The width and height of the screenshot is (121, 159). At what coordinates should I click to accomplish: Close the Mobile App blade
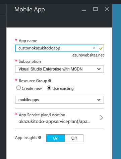(107, 9)
